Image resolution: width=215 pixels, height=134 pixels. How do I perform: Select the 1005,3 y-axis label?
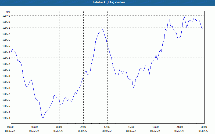[x=6, y=118]
